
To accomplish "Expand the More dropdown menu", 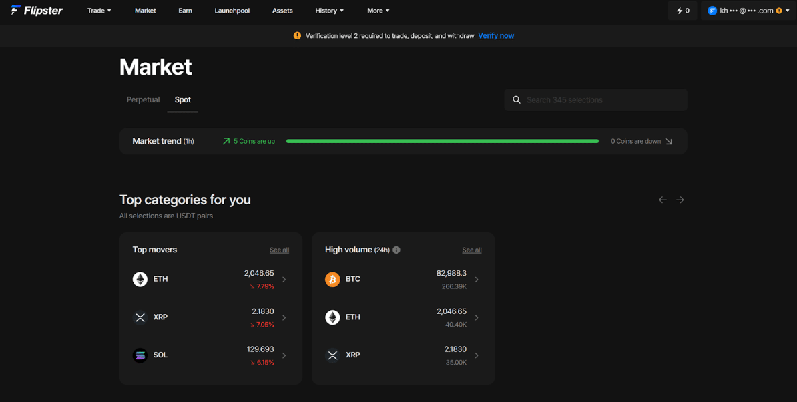I will point(378,11).
